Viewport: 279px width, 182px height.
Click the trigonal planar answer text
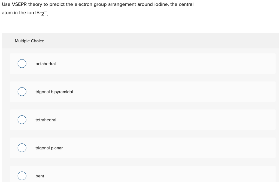[x=49, y=148]
